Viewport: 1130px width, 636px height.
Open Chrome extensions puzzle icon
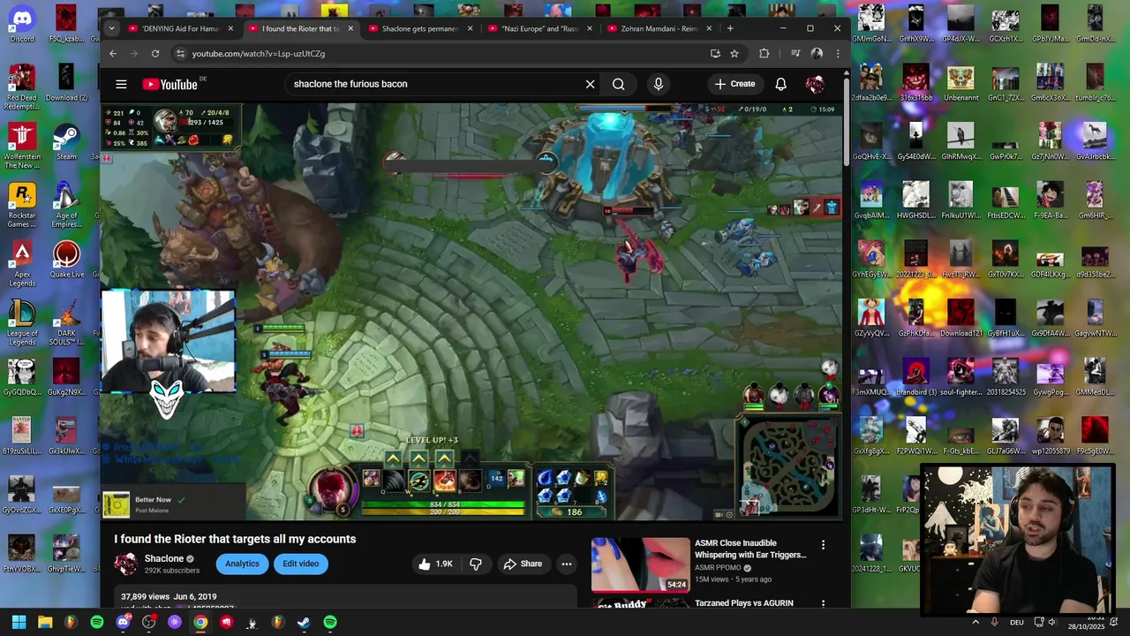click(764, 53)
